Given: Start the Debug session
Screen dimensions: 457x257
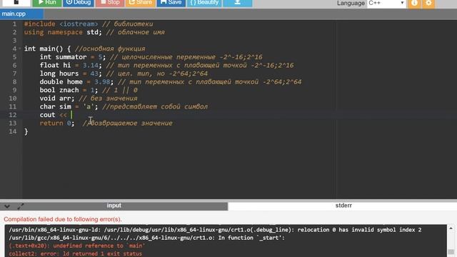Looking at the screenshot, I should pos(79,3).
